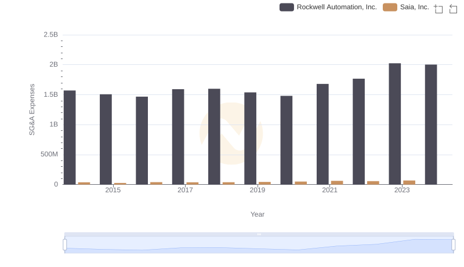Click the 2023 x-axis label
This screenshot has width=464, height=267.
click(402, 190)
